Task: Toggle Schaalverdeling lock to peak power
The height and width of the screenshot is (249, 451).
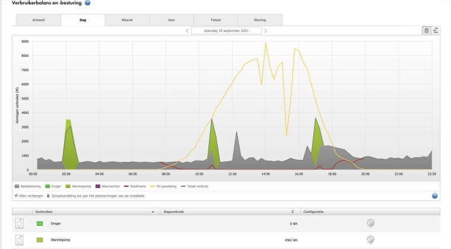Action: point(96,196)
